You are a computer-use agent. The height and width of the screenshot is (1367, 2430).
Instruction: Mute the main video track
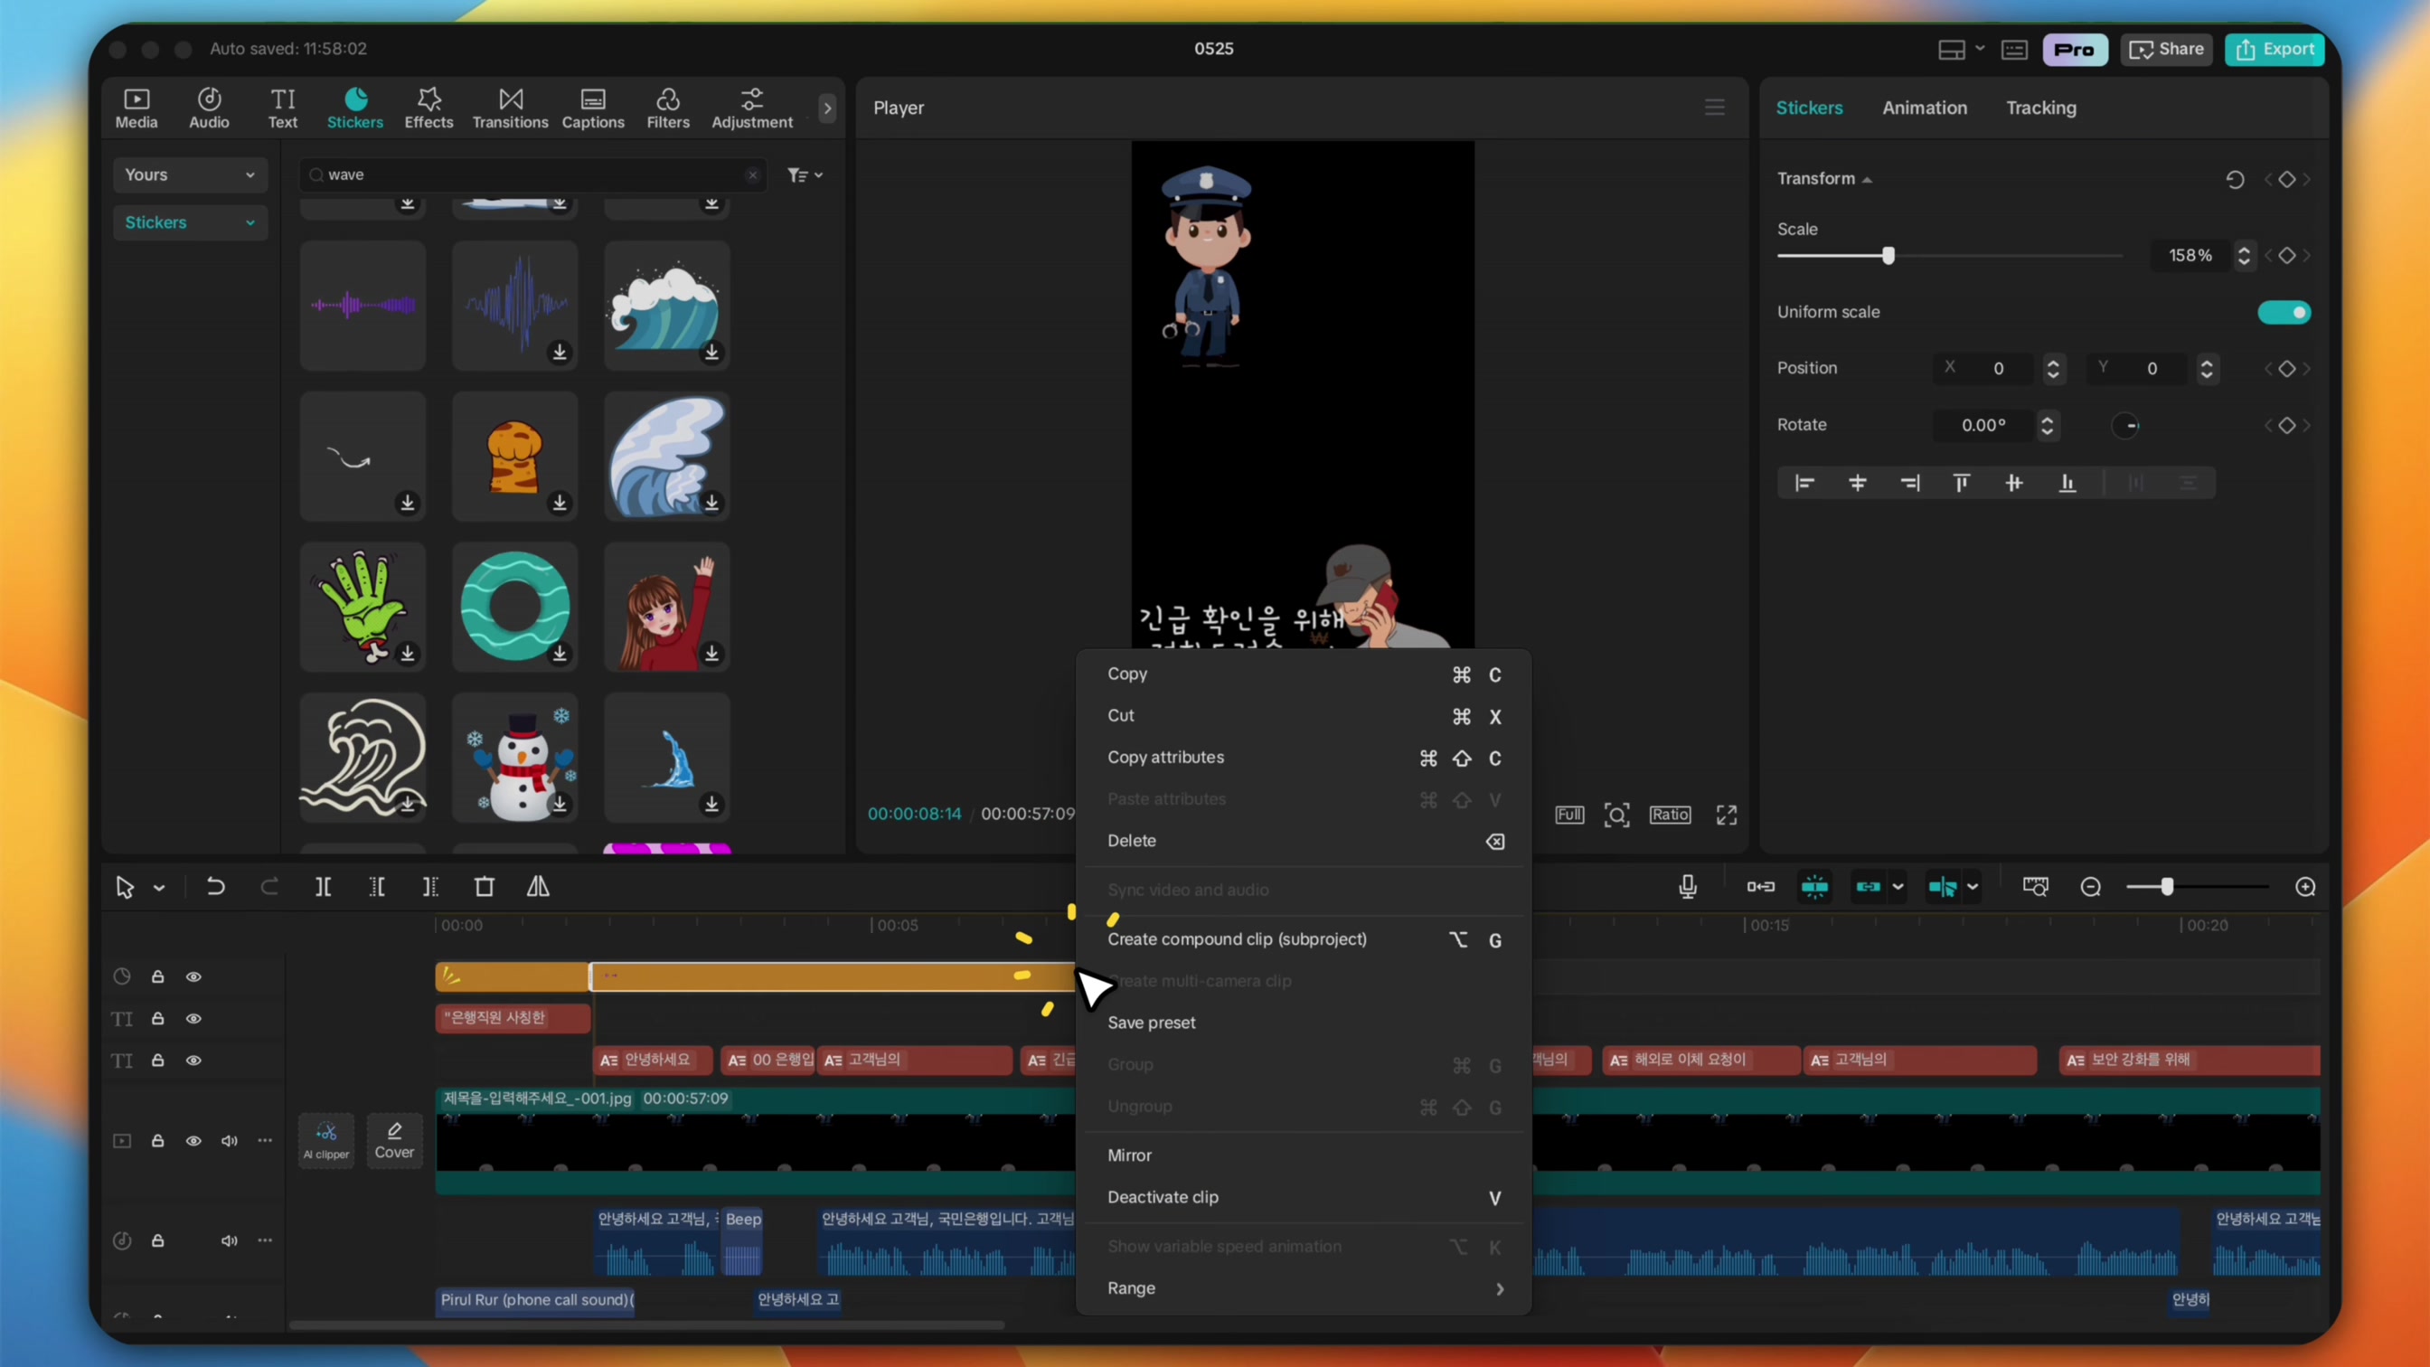coord(230,1142)
